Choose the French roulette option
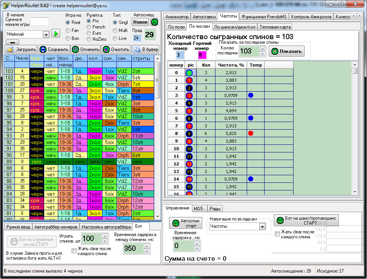367x279 pixels. coord(89,27)
